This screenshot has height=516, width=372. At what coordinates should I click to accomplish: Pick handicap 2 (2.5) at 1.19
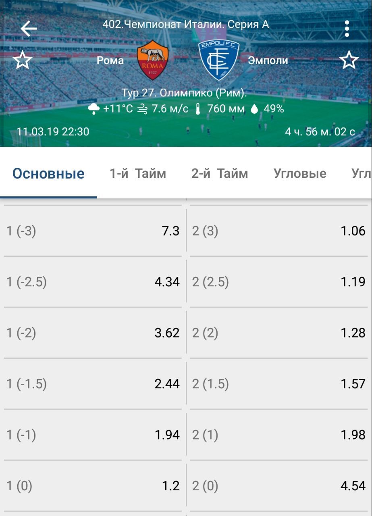click(x=279, y=282)
